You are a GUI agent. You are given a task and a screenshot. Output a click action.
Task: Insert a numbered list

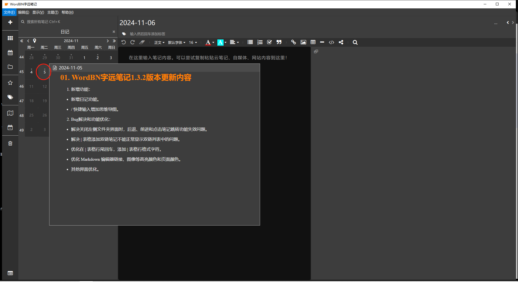click(x=260, y=42)
